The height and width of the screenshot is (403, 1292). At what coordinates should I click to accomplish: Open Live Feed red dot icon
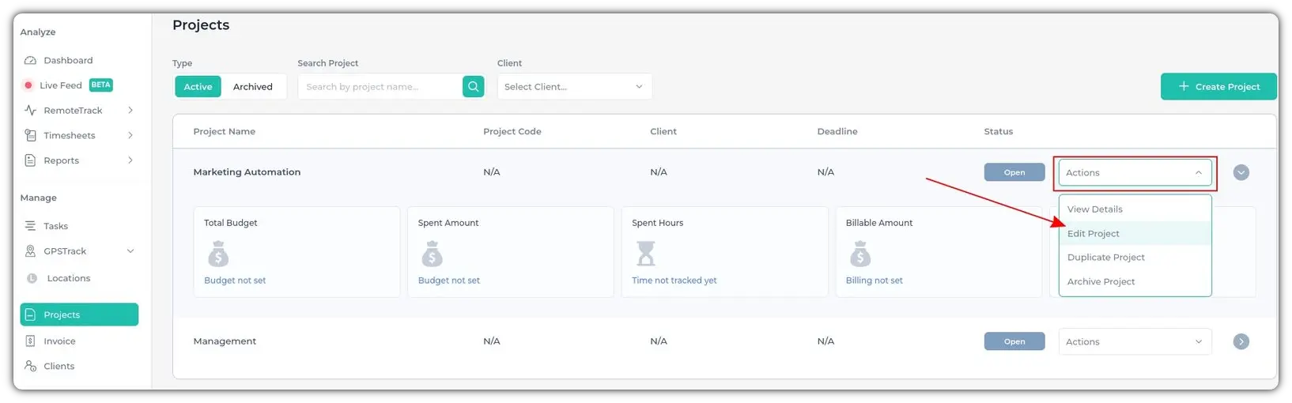[x=28, y=85]
